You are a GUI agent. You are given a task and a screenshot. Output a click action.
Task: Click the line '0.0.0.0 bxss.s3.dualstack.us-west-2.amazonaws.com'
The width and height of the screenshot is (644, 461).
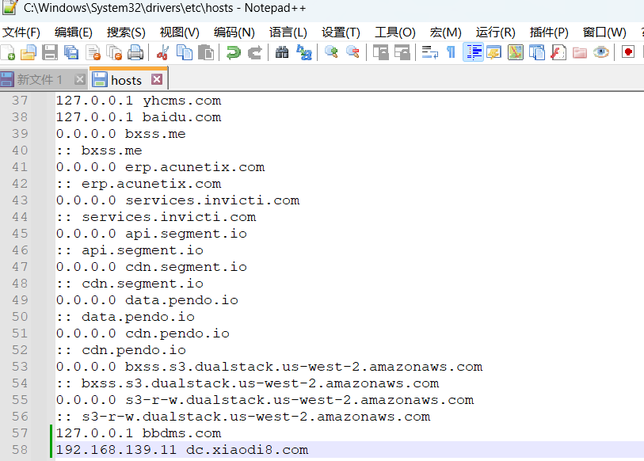[x=269, y=367]
